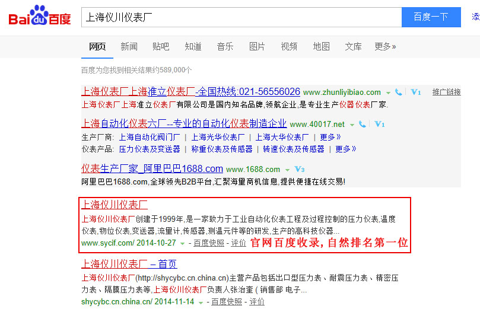Open 百度快照 for the shycybc.cn.china.cn result
Viewport: 480px width, 312px height.
[227, 301]
